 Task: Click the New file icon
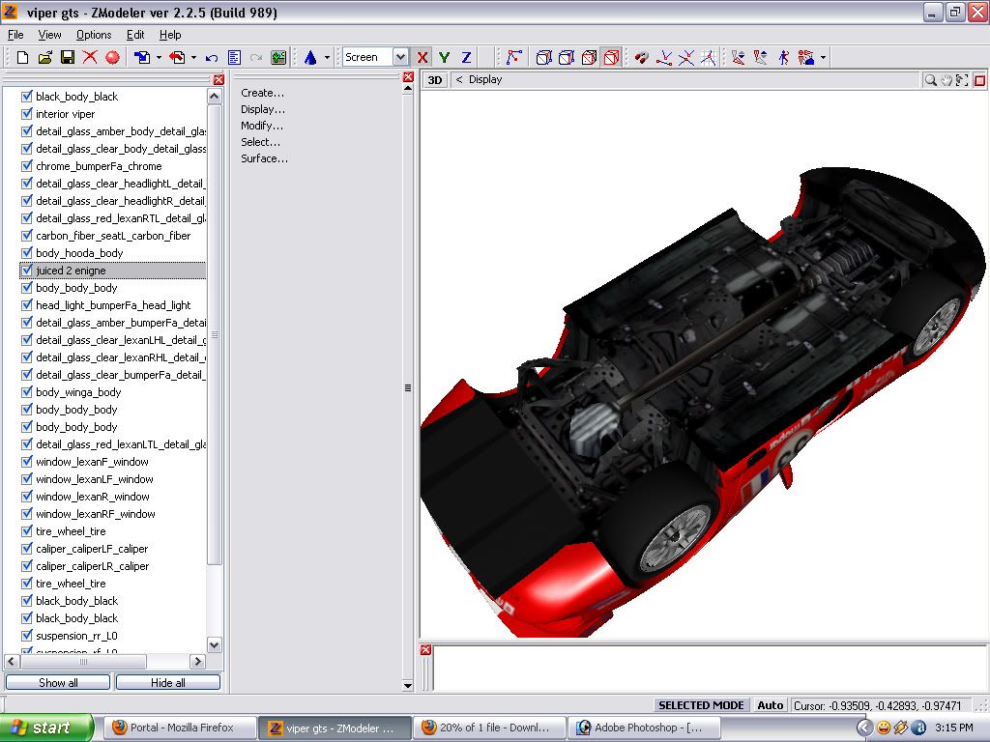[22, 58]
